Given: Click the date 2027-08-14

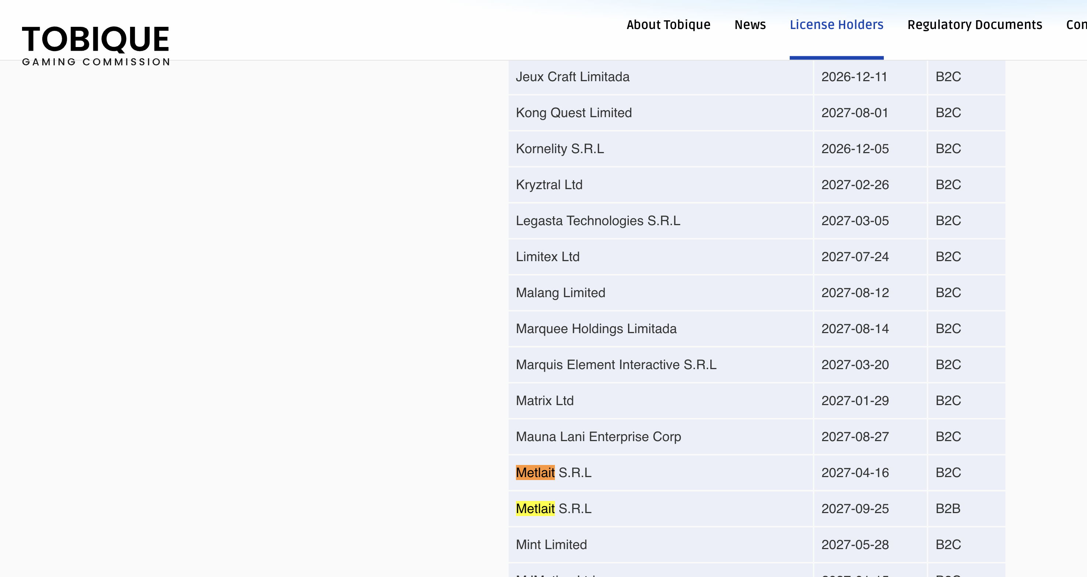Looking at the screenshot, I should pyautogui.click(x=855, y=329).
